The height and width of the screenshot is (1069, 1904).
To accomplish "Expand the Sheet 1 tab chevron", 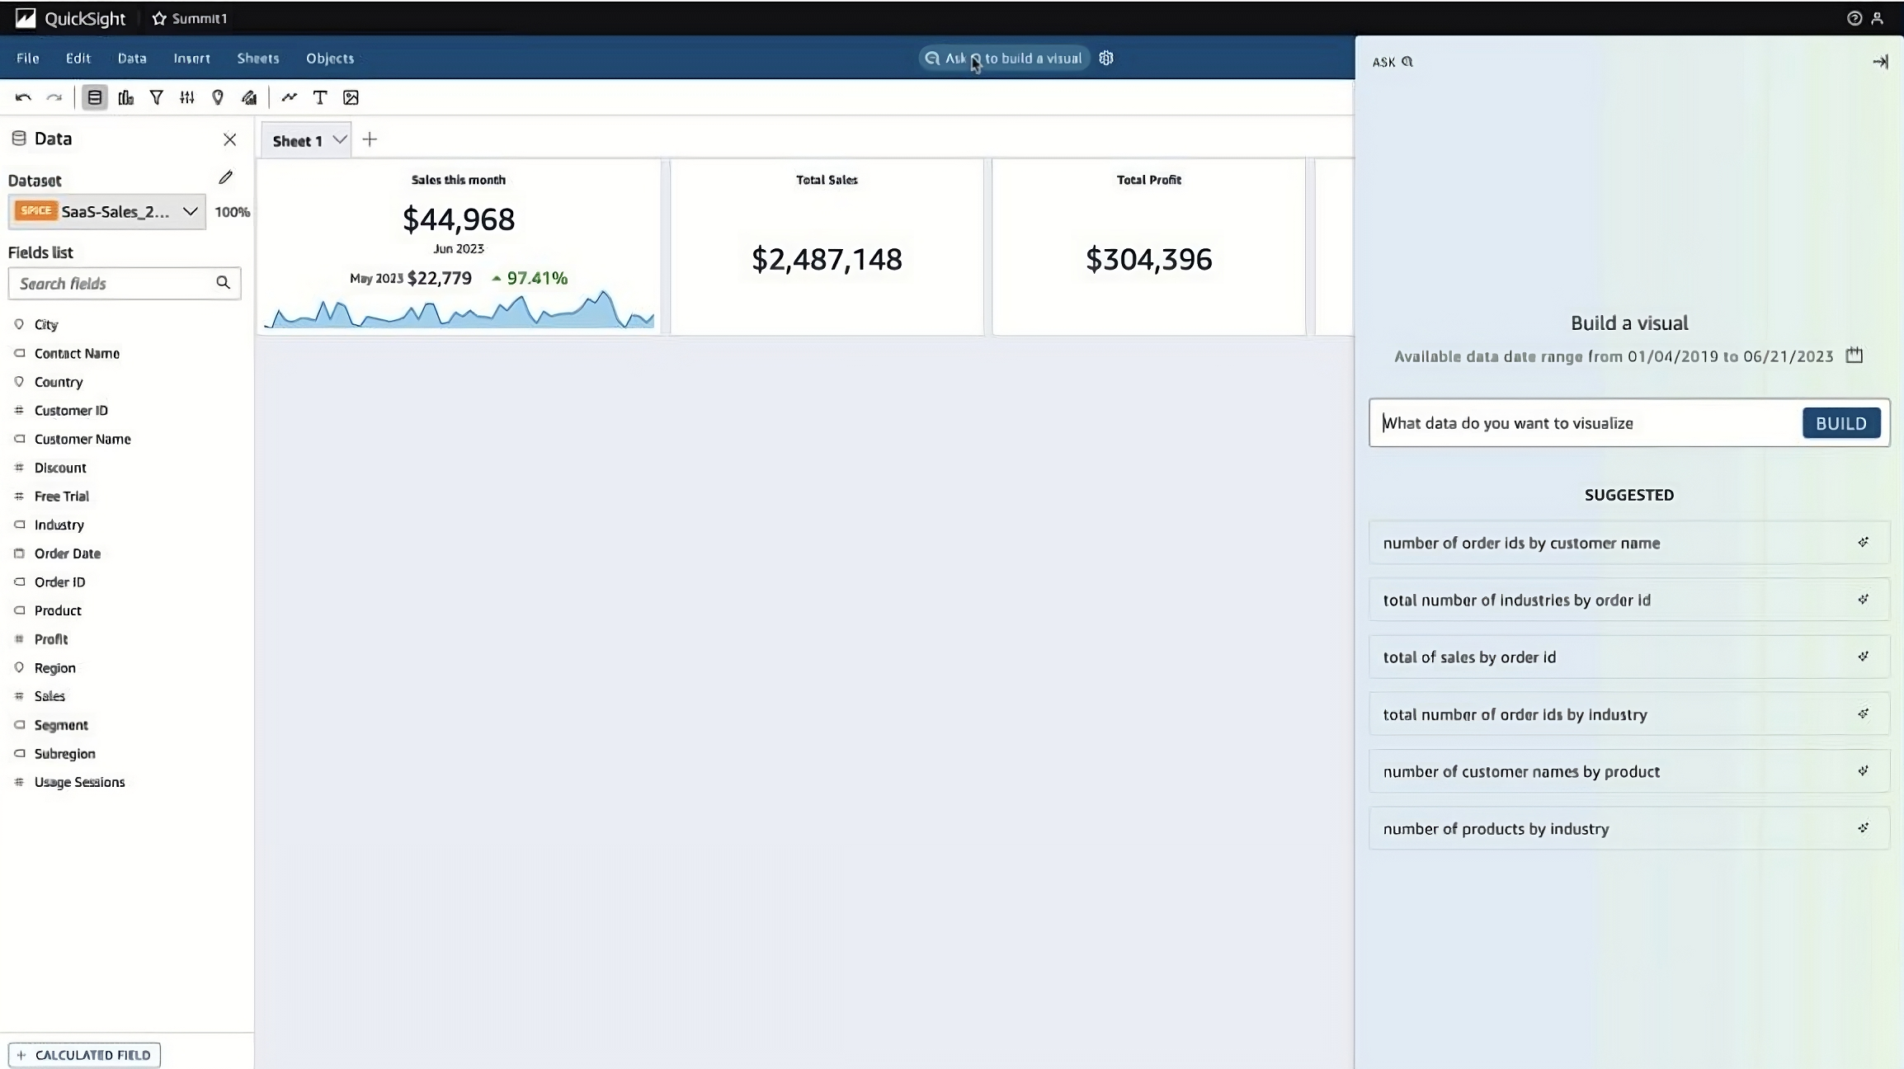I will (339, 140).
